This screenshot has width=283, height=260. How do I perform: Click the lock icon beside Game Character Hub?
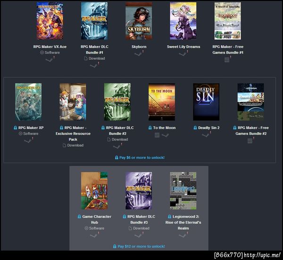click(79, 216)
